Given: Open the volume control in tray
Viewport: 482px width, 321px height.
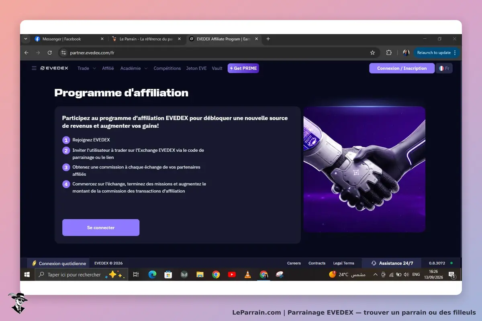Looking at the screenshot, I should pyautogui.click(x=406, y=274).
